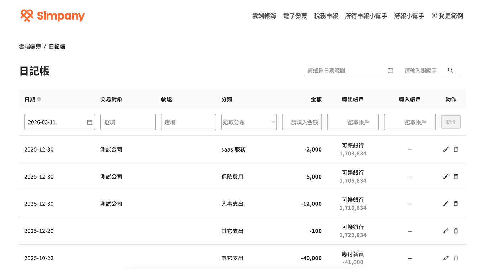484x269 pixels.
Task: Edit the saas 服務 journal entry
Action: tap(446, 149)
